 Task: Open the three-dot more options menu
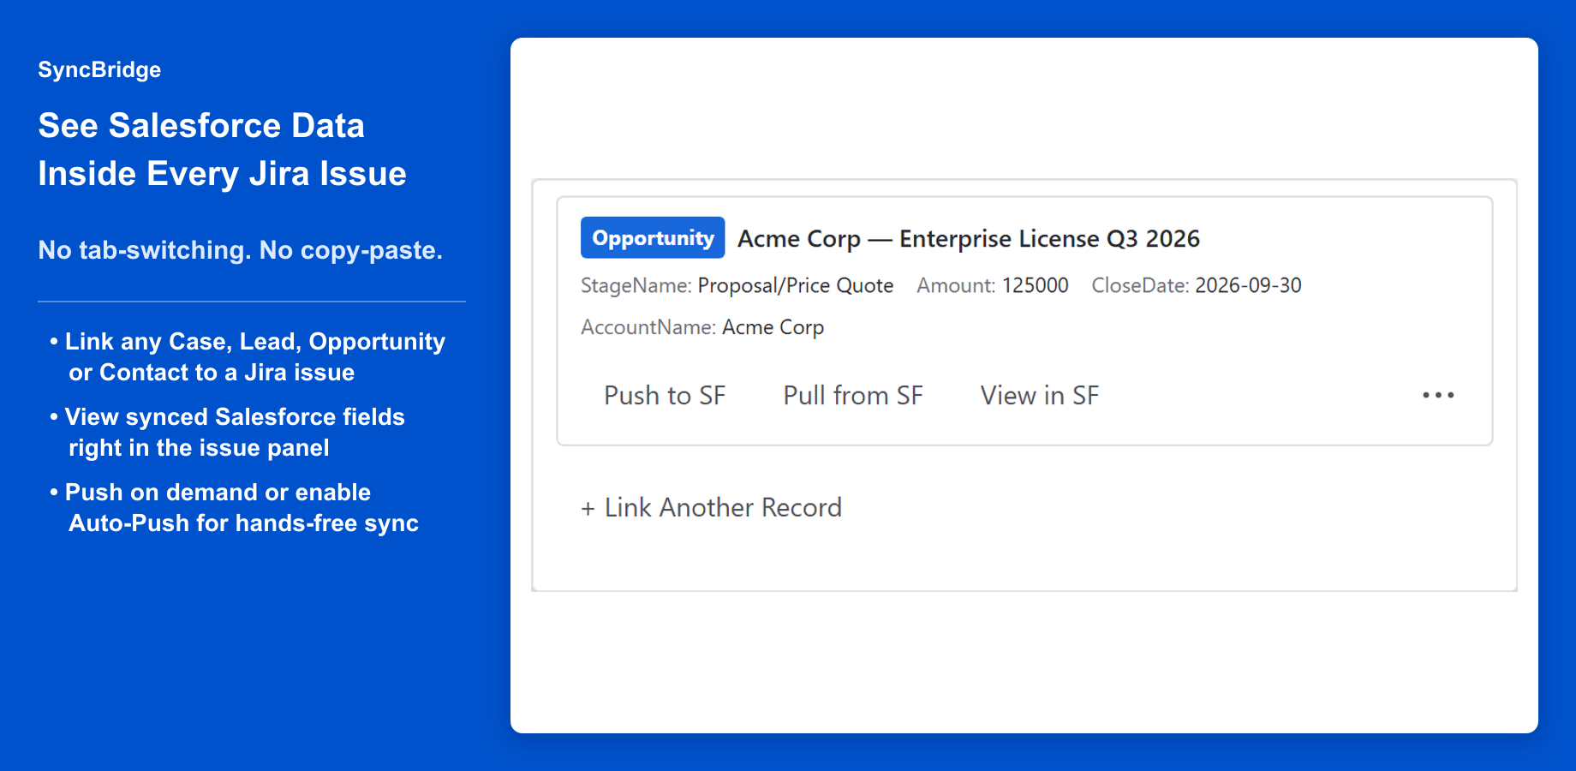coord(1438,395)
